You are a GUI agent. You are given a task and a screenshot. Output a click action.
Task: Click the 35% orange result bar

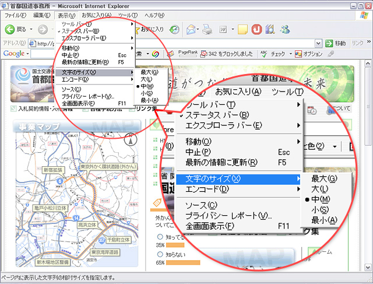[175, 245]
